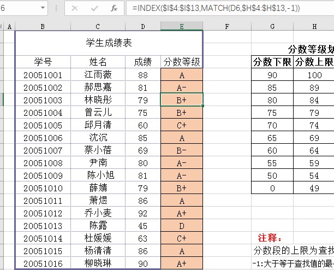Select grade cell D for 陈露
The height and width of the screenshot is (270, 334).
click(182, 226)
